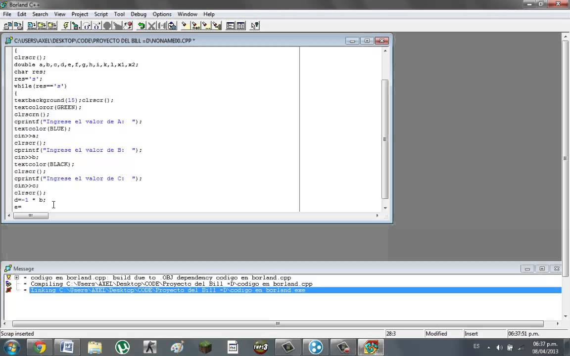Click the Replace flashlight icon
Image resolution: width=570 pixels, height=356 pixels.
pyautogui.click(x=195, y=25)
